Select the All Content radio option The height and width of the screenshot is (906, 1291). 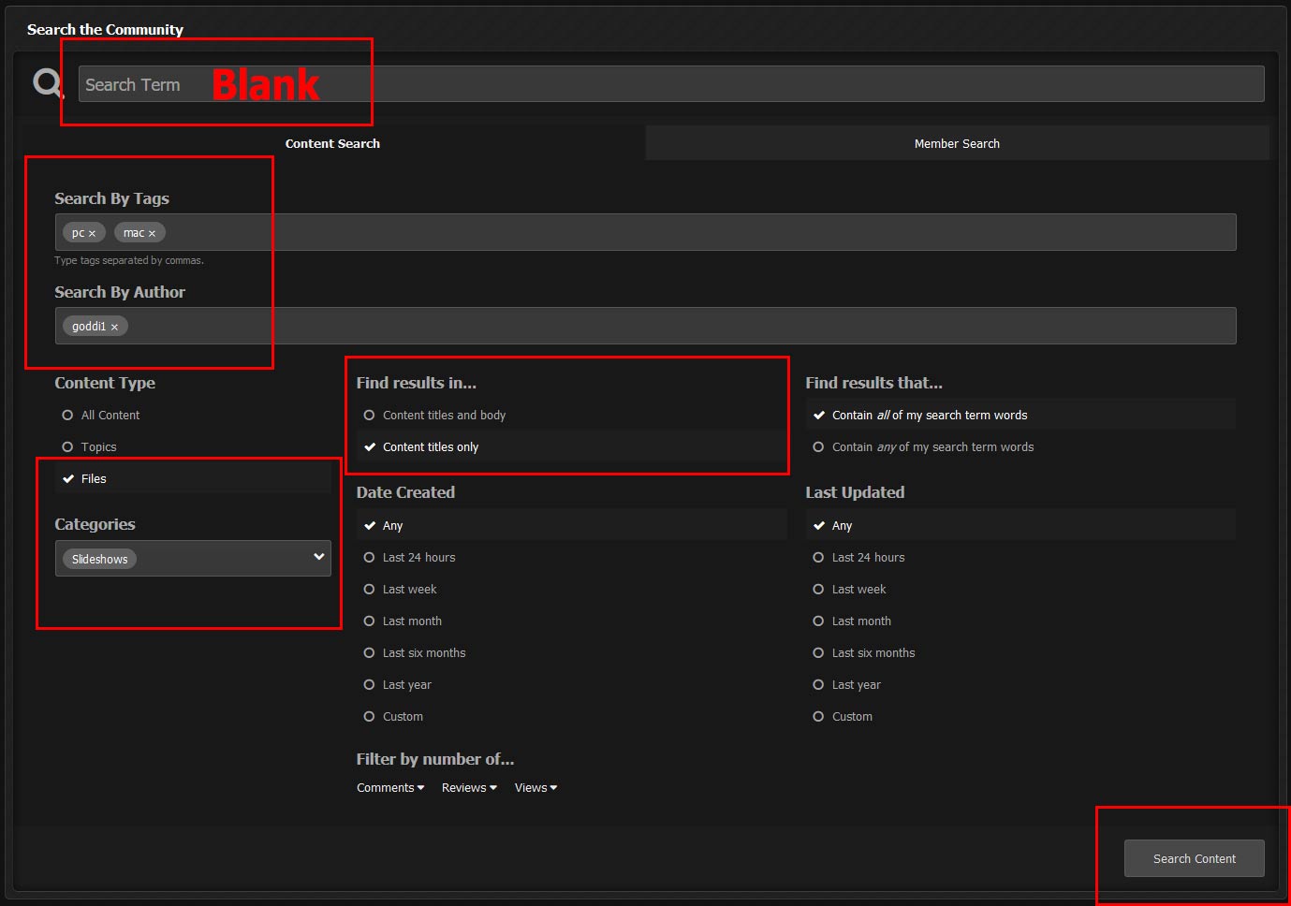coord(68,416)
